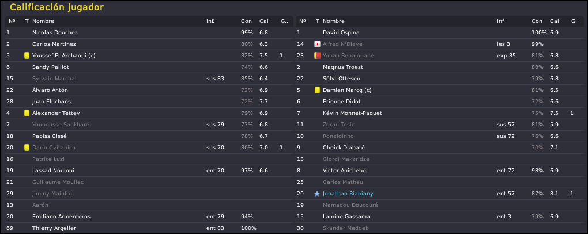
Task: Open Jonathan Biabiany's player profile
Action: pos(348,194)
